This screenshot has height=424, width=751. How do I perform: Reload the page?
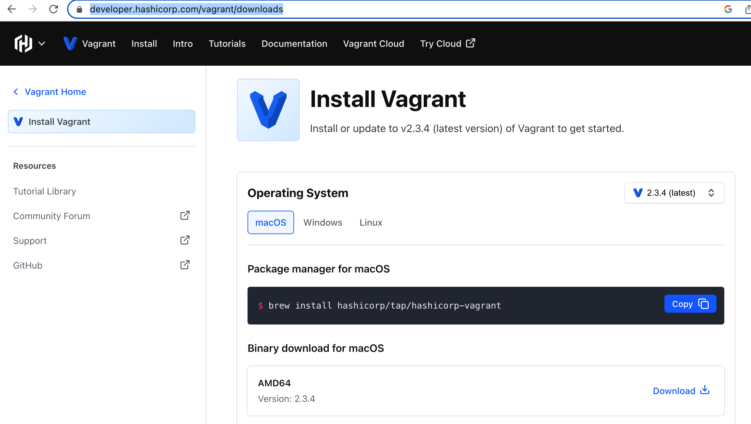53,9
